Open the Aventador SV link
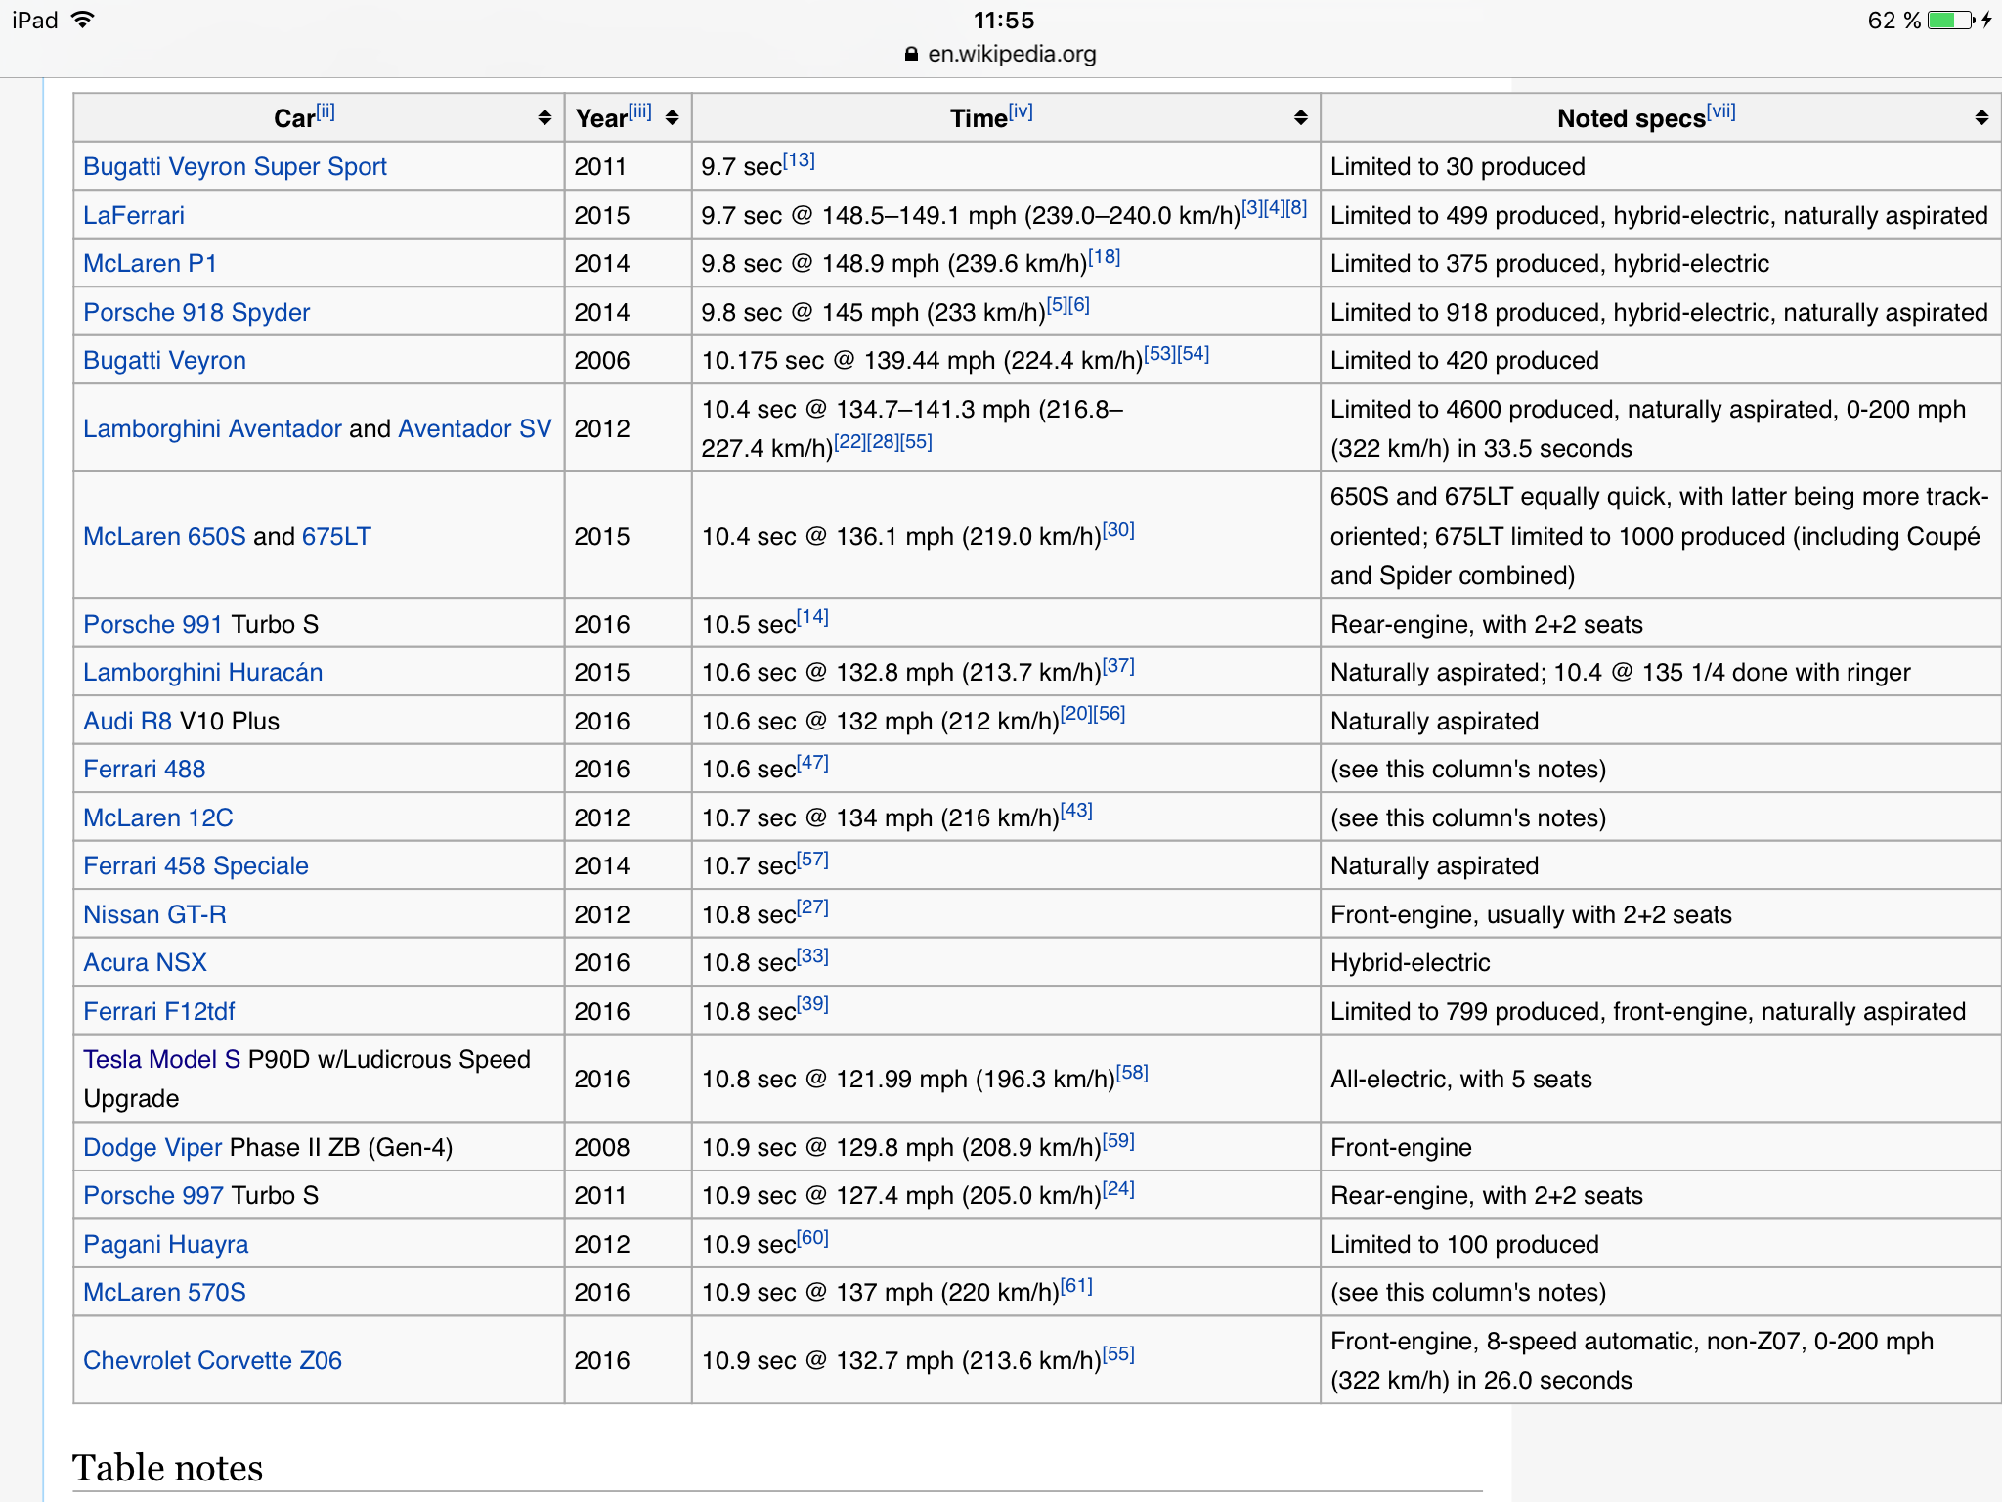The height and width of the screenshot is (1502, 2002). coord(475,428)
